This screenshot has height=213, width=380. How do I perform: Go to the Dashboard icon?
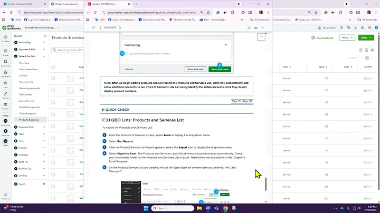[x=5, y=72]
